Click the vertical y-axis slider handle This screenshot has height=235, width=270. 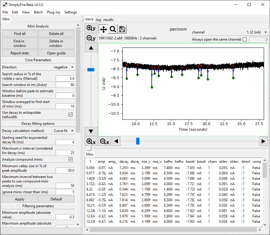pyautogui.click(x=91, y=70)
